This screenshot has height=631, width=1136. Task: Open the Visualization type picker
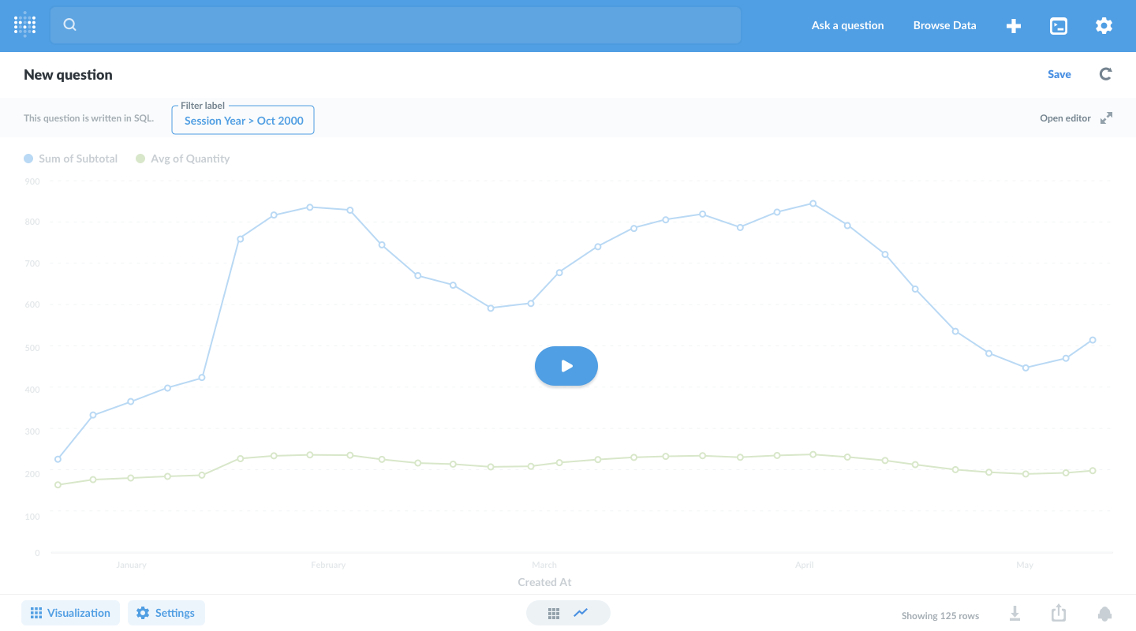coord(70,612)
